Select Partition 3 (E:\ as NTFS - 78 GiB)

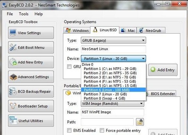[113, 77]
